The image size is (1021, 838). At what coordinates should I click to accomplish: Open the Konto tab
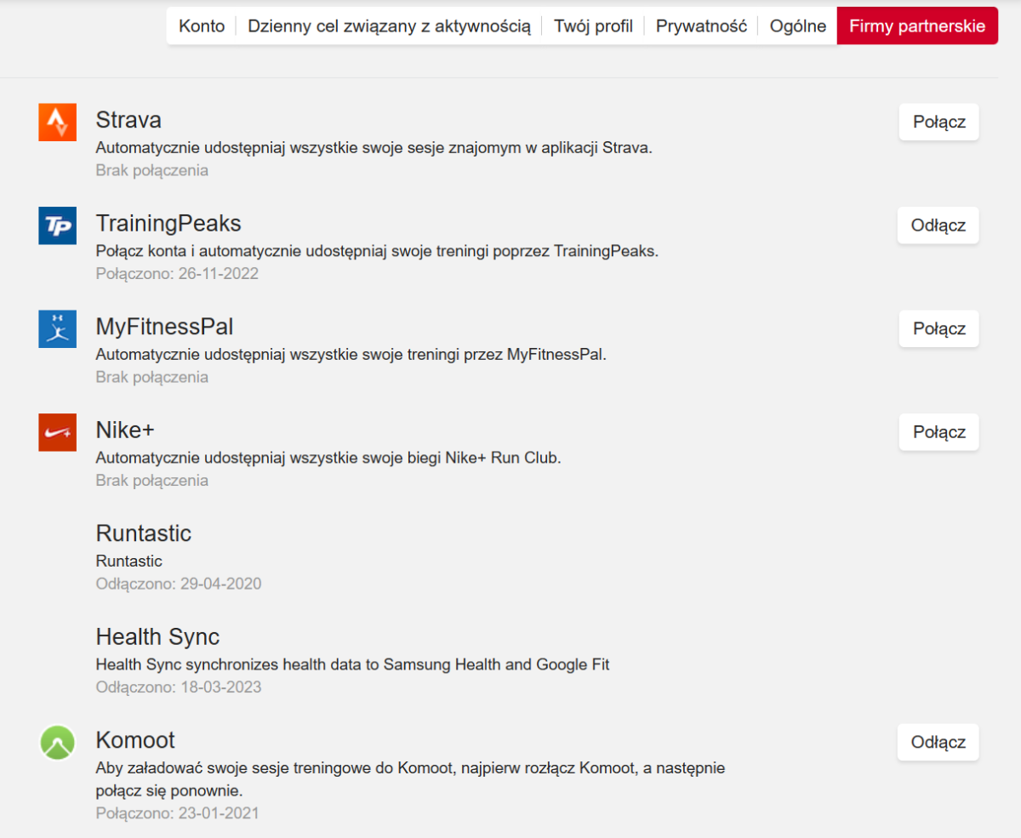click(202, 26)
